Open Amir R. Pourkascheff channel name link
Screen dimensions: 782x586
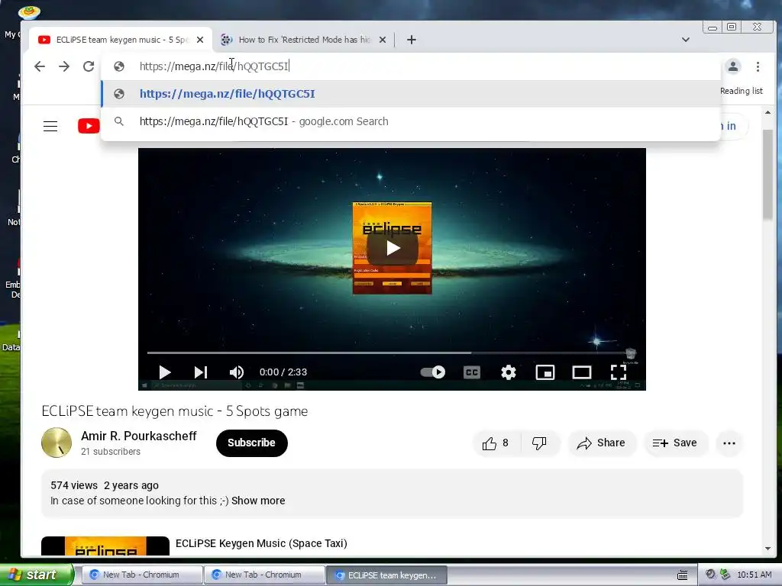tap(139, 436)
